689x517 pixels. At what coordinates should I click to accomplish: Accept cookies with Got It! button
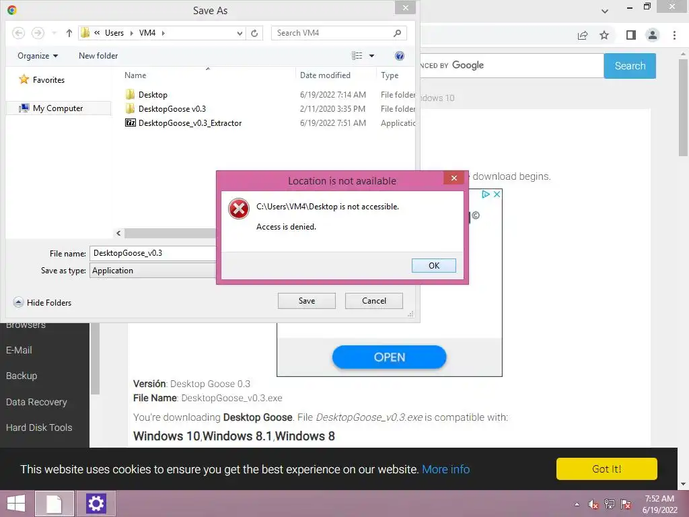(x=606, y=469)
